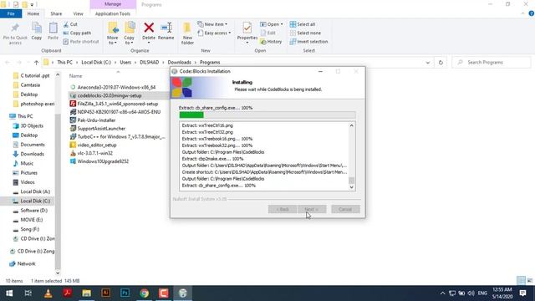Select the Pak-Urdu-Installer file
Viewport: 535px width, 301px height.
(96, 120)
